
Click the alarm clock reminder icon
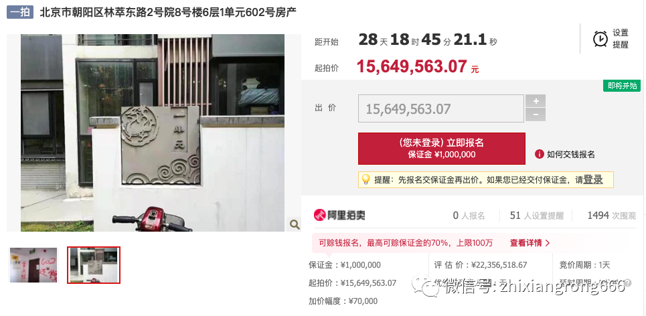(x=600, y=39)
